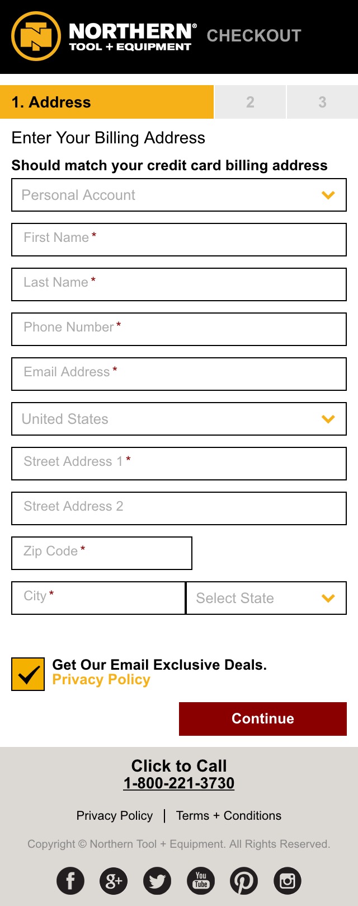Open the Facebook social icon
Image resolution: width=358 pixels, height=906 pixels.
[70, 881]
